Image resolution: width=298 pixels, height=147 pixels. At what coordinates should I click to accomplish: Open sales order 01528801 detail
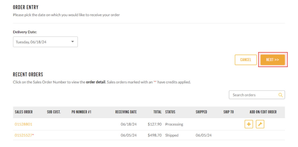click(x=24, y=124)
